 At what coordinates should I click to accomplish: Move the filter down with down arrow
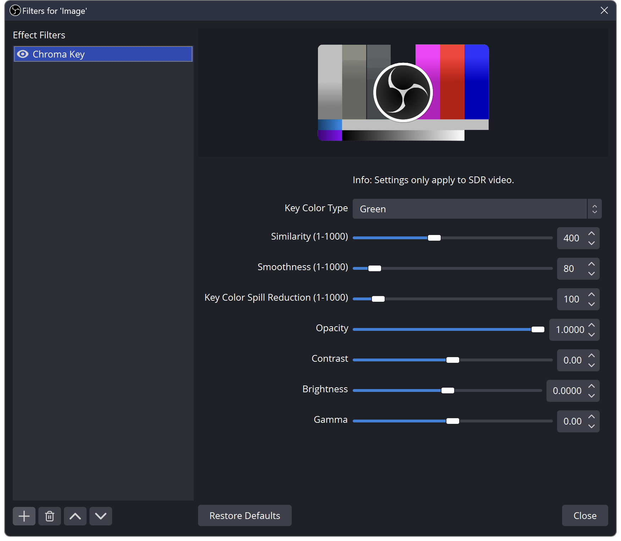[x=101, y=516]
